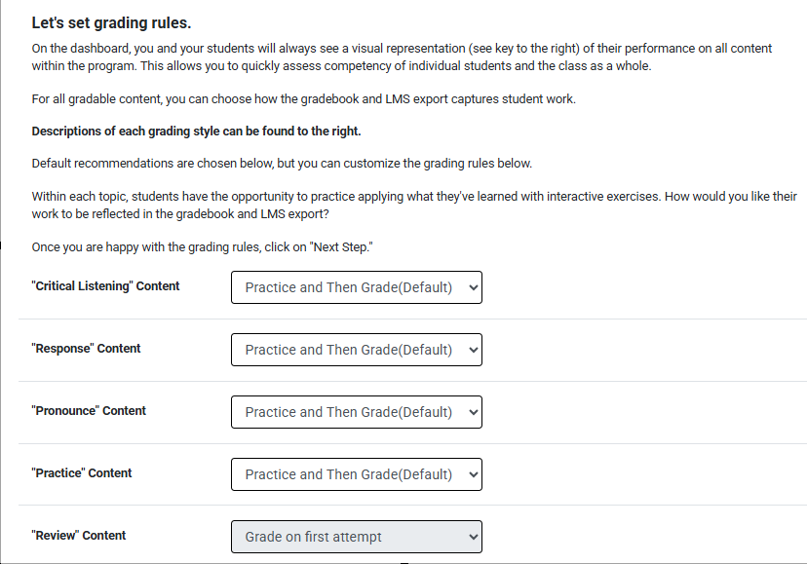This screenshot has width=807, height=564.
Task: Open the Response Content dropdown
Action: (x=356, y=349)
